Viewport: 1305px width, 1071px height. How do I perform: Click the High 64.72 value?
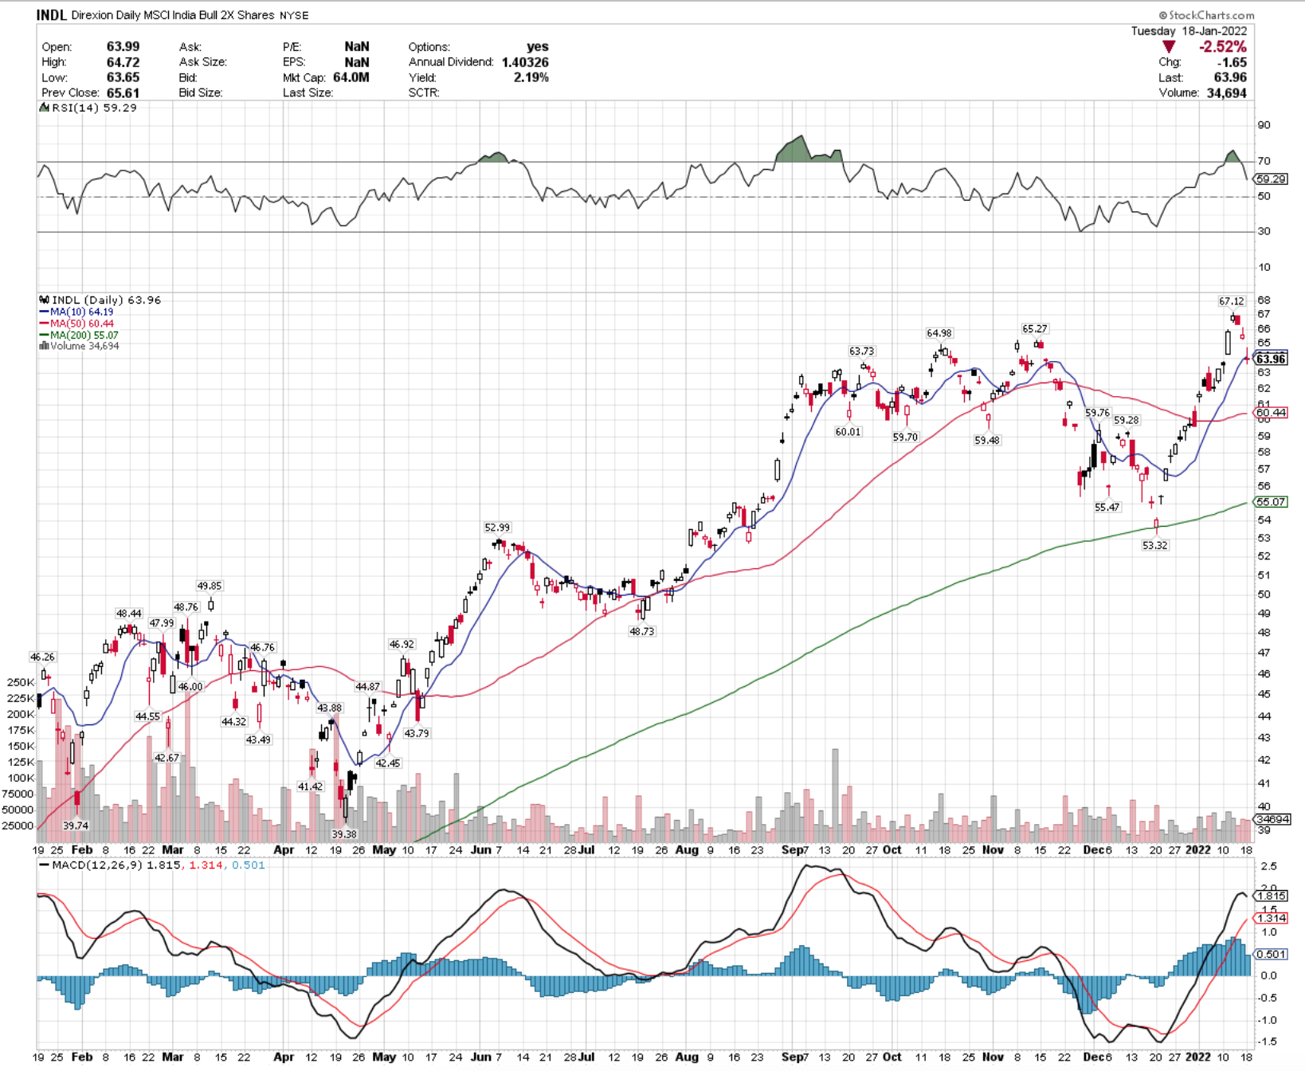click(x=123, y=62)
